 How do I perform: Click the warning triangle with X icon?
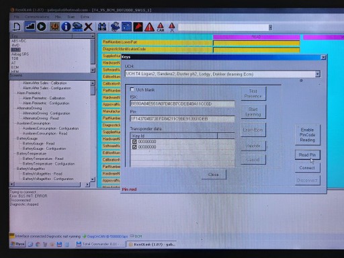[x=172, y=27]
